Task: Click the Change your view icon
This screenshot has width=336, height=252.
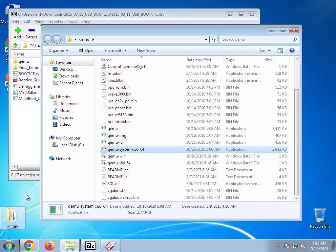Action: coord(262,51)
